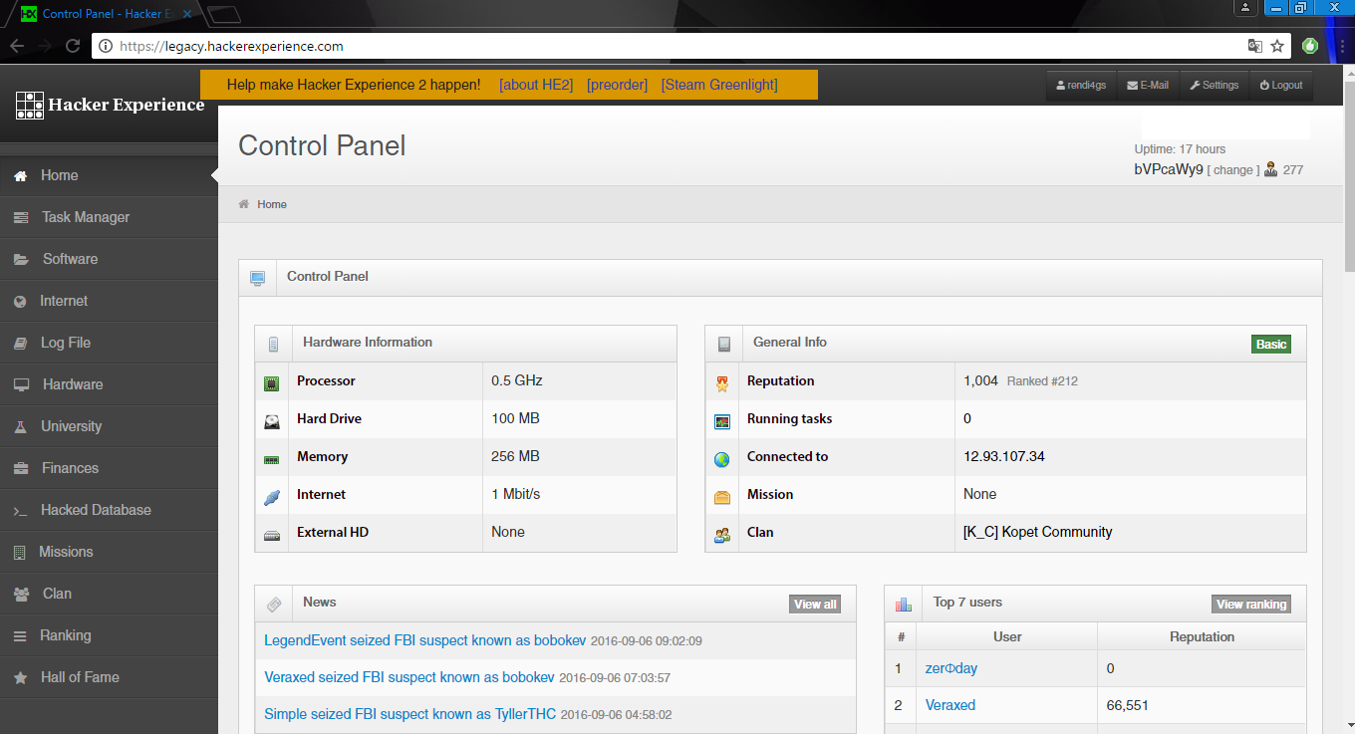Click the browser address bar

click(598, 46)
